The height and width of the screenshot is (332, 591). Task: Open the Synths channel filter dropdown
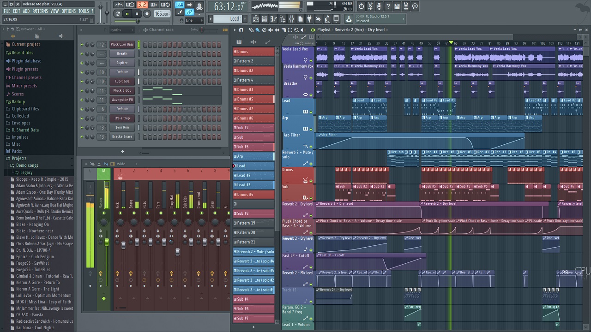[121, 30]
